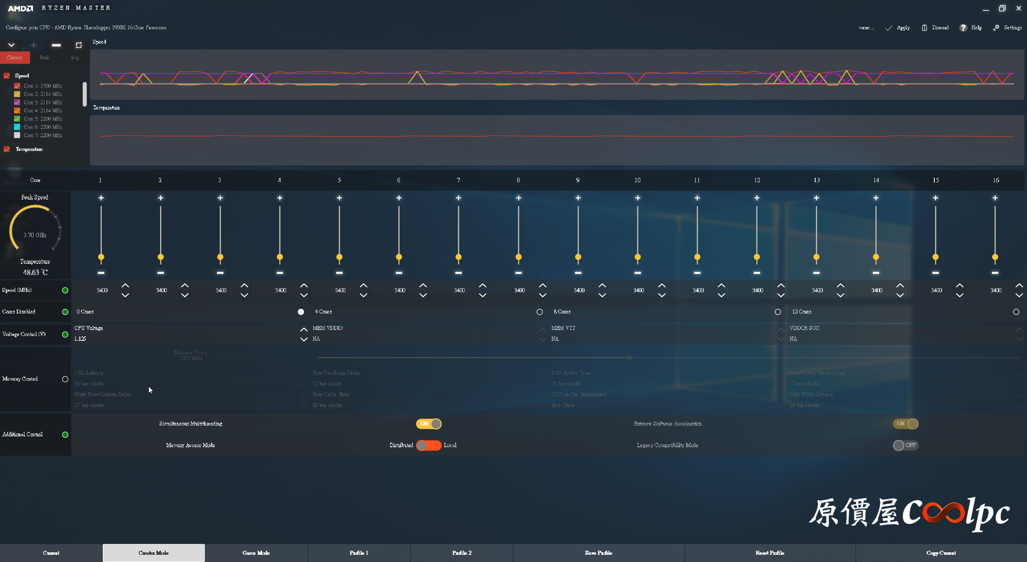Collapse graph panel with chevron icon

[11, 45]
